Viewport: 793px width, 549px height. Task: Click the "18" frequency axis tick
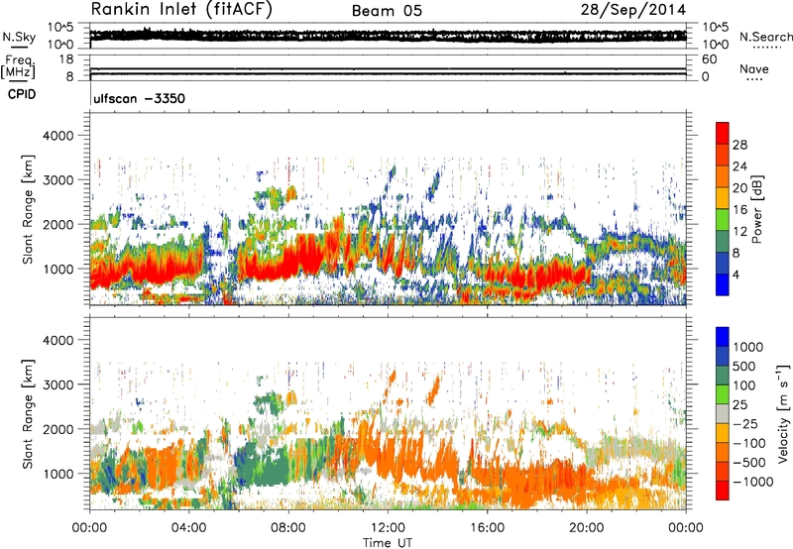click(66, 59)
